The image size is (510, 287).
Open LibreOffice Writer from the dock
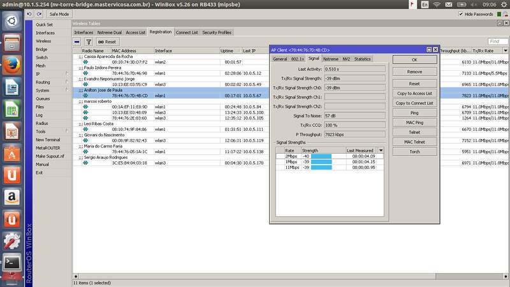tap(11, 87)
